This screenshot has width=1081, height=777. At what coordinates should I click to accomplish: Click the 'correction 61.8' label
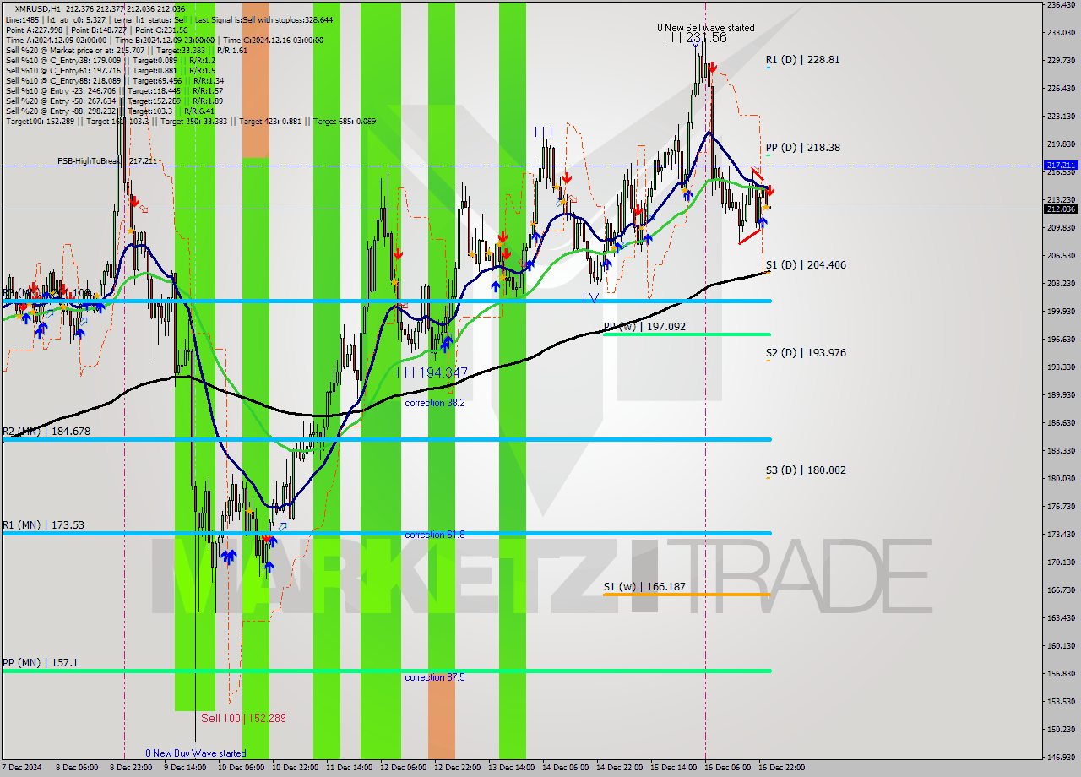pyautogui.click(x=434, y=535)
